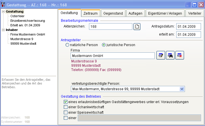This screenshot has height=126, width=205.
Task: Select the natürliche Person radio button
Action: click(67, 45)
